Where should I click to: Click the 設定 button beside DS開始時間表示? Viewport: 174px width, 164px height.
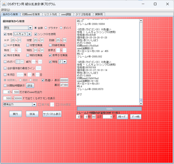click(30, 85)
